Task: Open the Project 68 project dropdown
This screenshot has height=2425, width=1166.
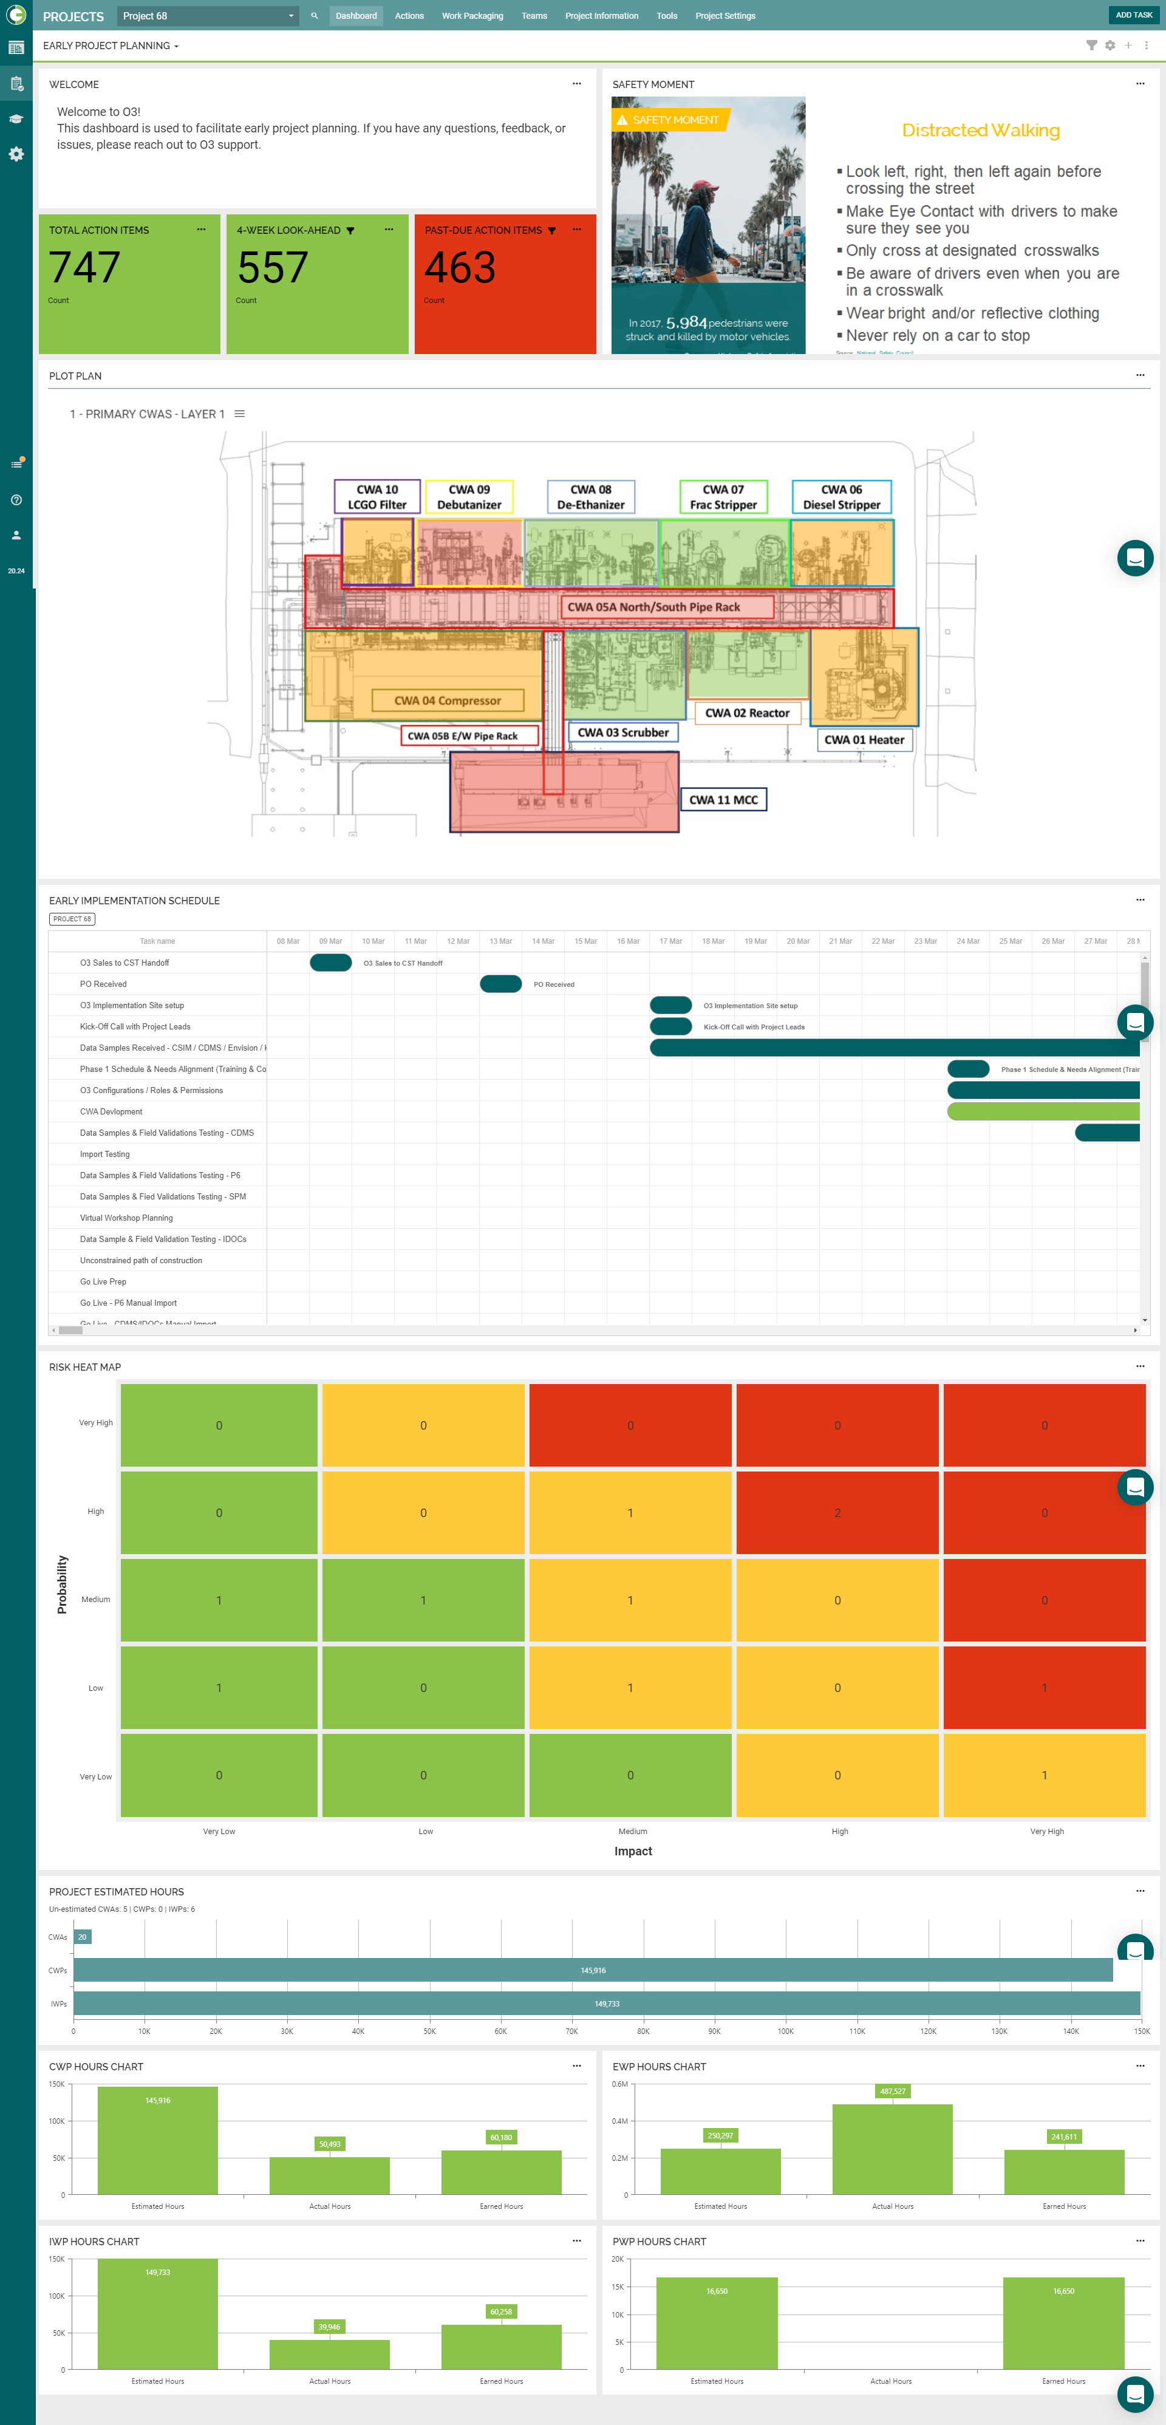Action: [x=208, y=16]
